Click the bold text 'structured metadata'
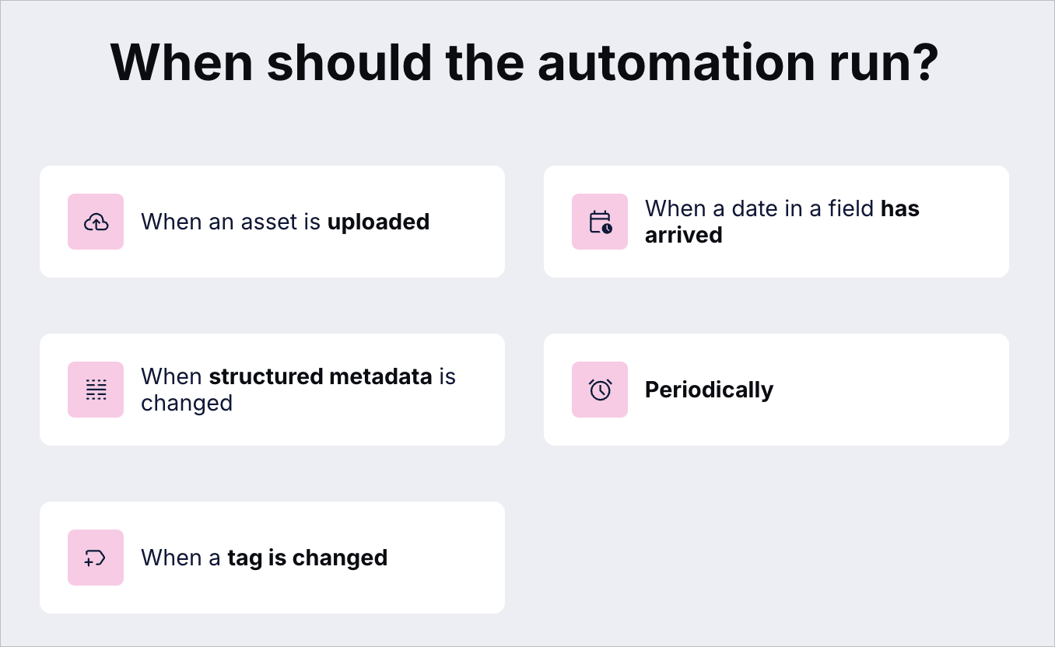This screenshot has height=647, width=1055. click(x=321, y=376)
